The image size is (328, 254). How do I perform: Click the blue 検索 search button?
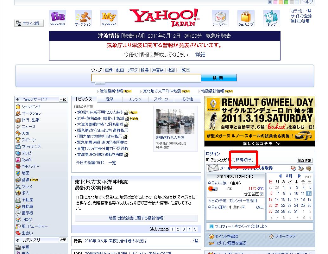click(x=219, y=78)
